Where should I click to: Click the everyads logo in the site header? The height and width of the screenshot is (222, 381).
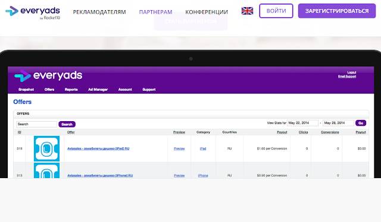click(33, 12)
